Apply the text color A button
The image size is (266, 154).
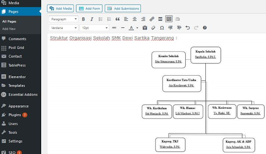131,28
